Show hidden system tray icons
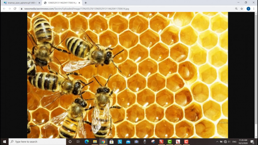258x145 pixels. click(217, 142)
